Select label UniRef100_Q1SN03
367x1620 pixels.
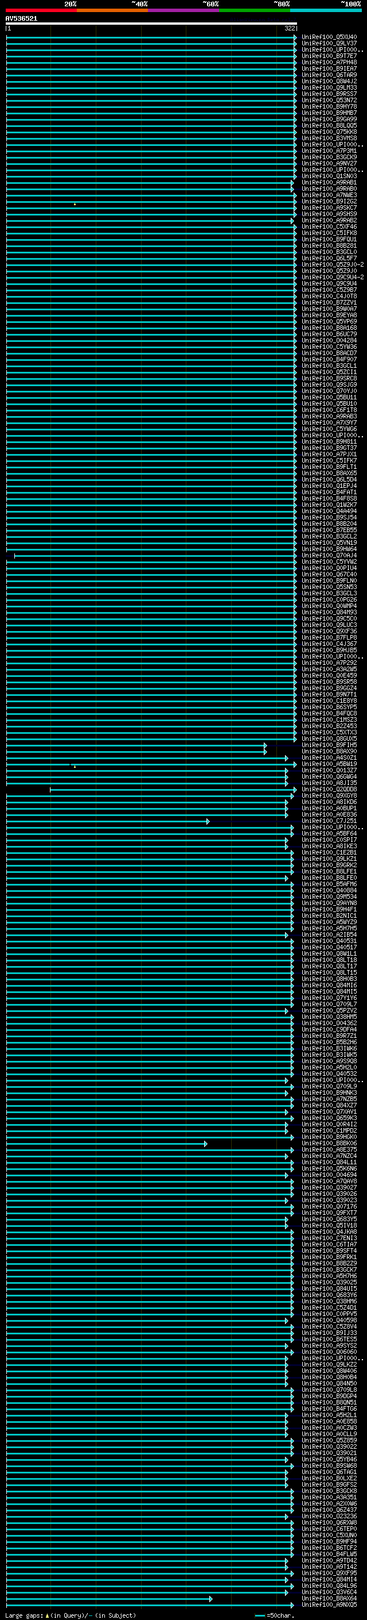[329, 176]
